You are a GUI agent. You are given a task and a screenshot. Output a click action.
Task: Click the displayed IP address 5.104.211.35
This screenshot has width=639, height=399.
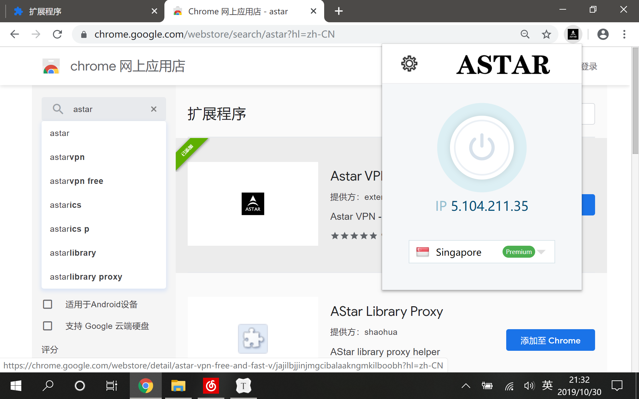click(x=489, y=206)
